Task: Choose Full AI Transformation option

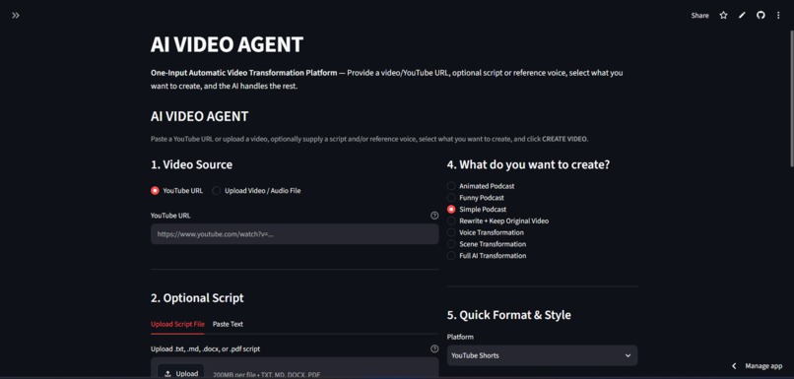Action: click(487, 256)
